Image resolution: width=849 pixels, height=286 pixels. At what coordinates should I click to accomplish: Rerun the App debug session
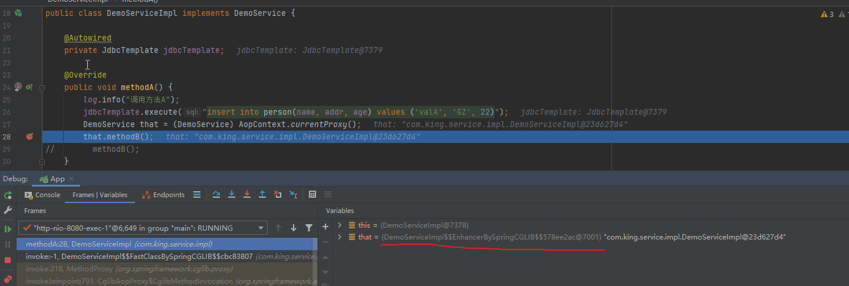pos(8,195)
